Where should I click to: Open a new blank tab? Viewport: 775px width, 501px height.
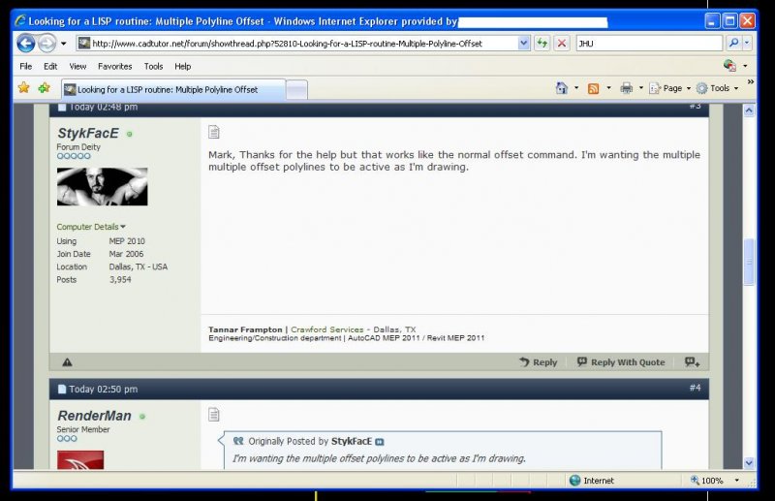(x=296, y=90)
